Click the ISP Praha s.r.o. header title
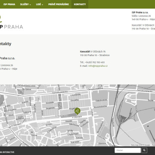The image size is (155, 155). point(140,12)
